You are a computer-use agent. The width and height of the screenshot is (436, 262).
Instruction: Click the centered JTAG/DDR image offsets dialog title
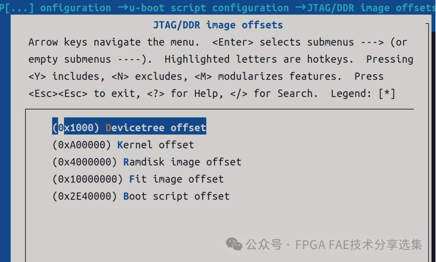(218, 25)
